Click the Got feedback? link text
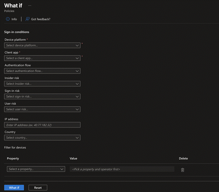Image resolution: width=219 pixels, height=192 pixels. (41, 19)
